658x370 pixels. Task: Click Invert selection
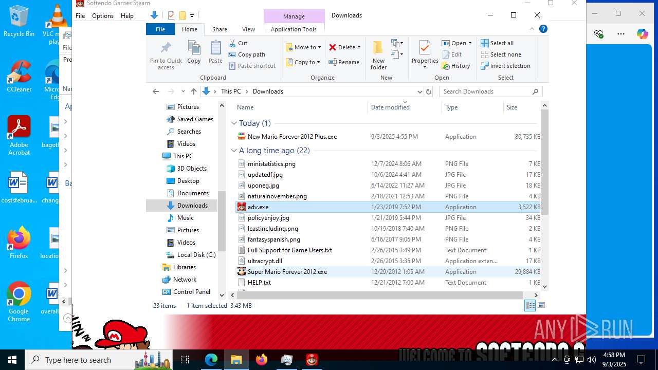[x=505, y=66]
